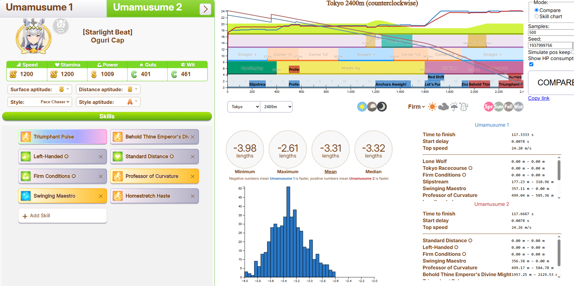This screenshot has height=286, width=574.
Task: Expand panel with the right chevron arrow
Action: point(205,9)
